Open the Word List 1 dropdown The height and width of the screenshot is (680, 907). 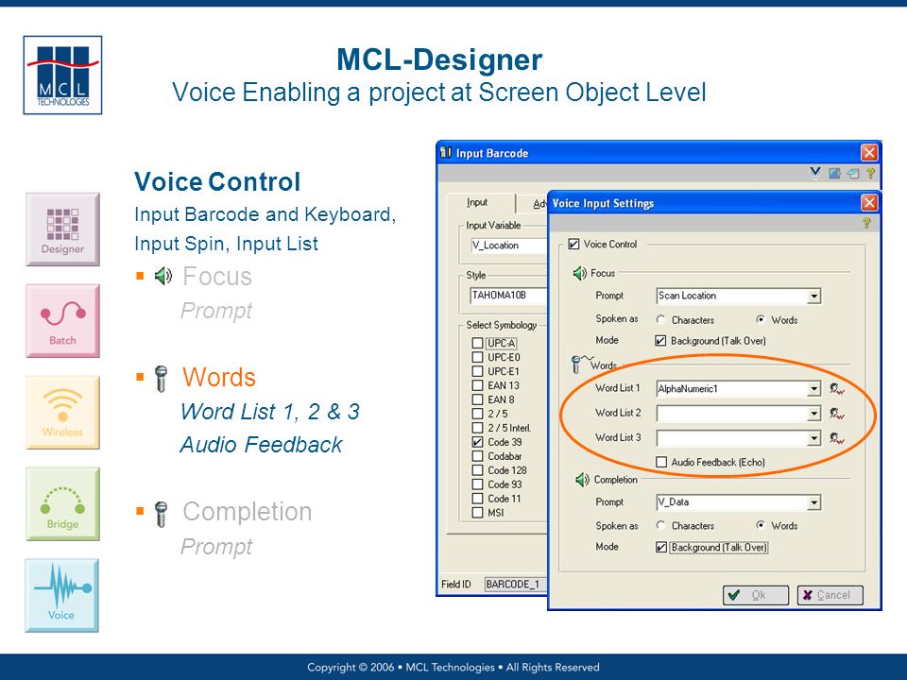click(813, 388)
